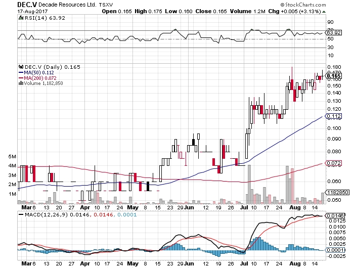
Task: Click the 0.0050 MACD axis label
Action: pyautogui.click(x=337, y=239)
